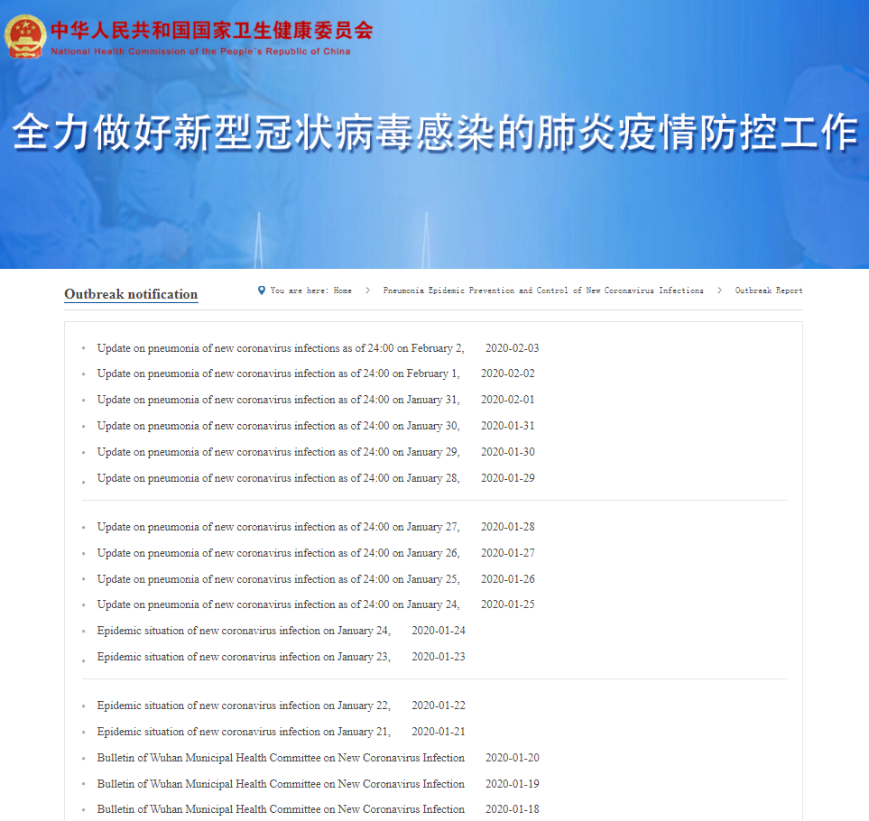Image resolution: width=869 pixels, height=821 pixels.
Task: Click the date 2020-01-26
Action: click(508, 579)
